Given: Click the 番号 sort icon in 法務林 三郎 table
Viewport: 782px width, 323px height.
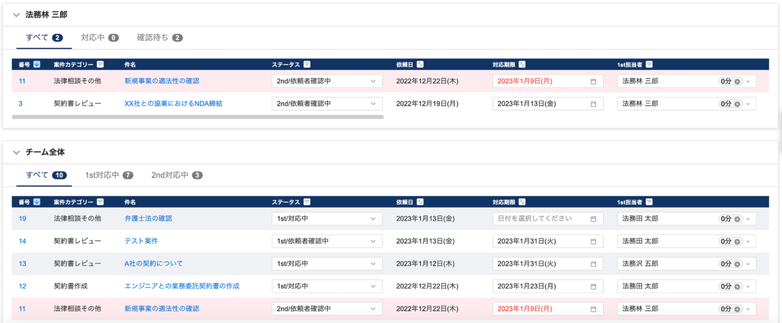Looking at the screenshot, I should [x=36, y=64].
